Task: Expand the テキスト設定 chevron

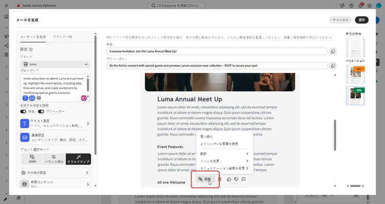Action: click(x=88, y=124)
